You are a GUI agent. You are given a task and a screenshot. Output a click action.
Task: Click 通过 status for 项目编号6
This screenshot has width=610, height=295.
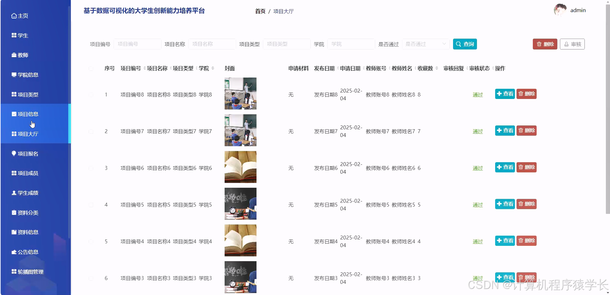(478, 168)
